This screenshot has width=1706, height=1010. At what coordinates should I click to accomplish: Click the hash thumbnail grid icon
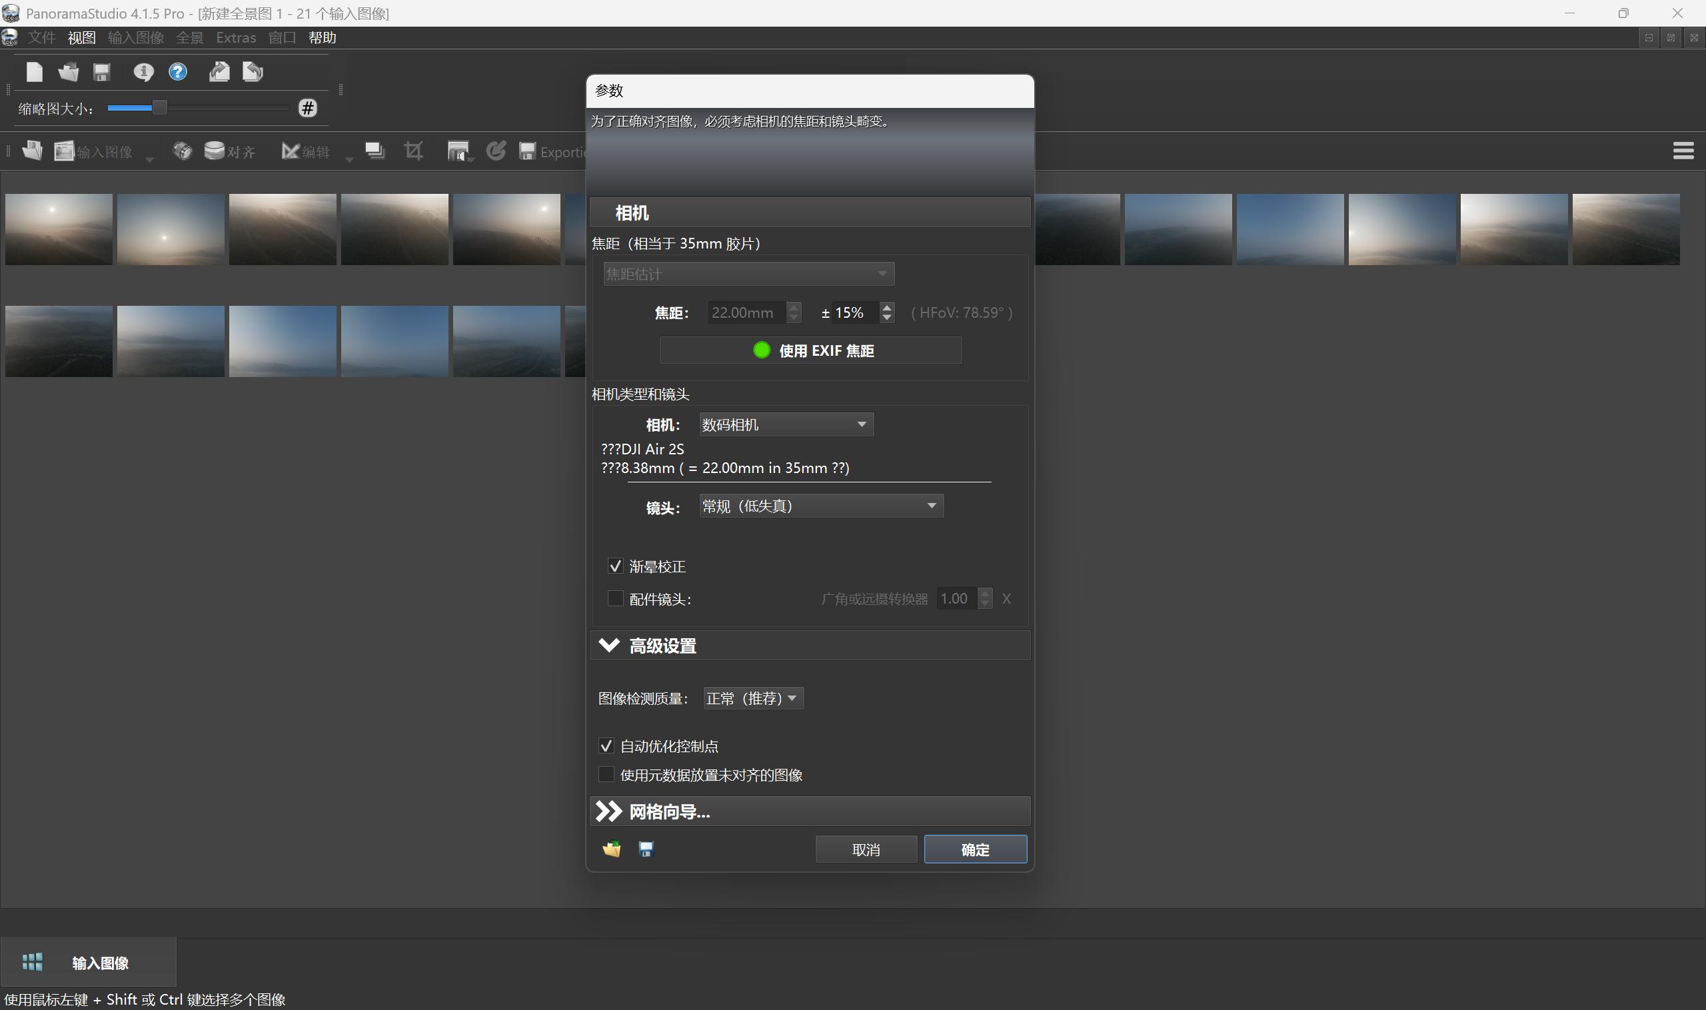(x=308, y=108)
